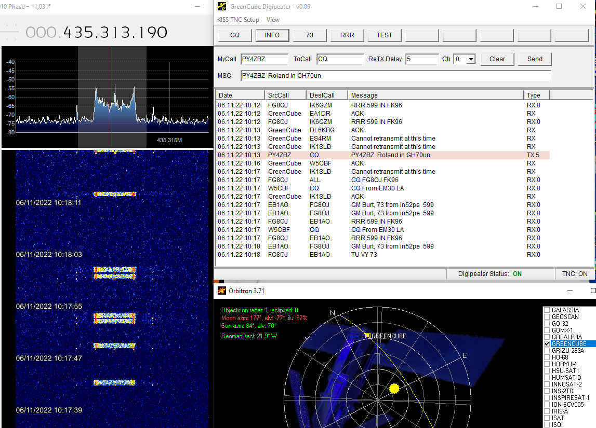Open the KISS TNC Setup menu
Screen dimensions: 596x428
pyautogui.click(x=238, y=20)
